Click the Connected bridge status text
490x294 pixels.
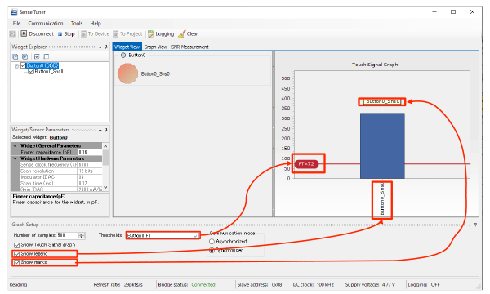203,285
